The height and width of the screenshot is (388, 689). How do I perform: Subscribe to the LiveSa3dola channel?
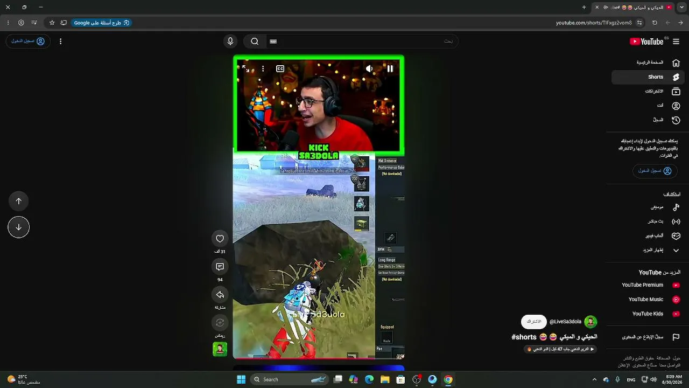pos(533,322)
